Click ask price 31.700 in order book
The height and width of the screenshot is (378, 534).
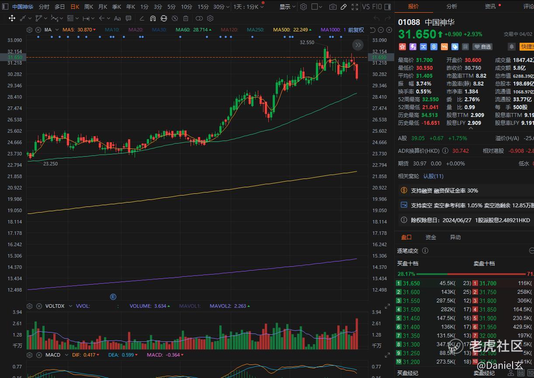tap(488, 283)
